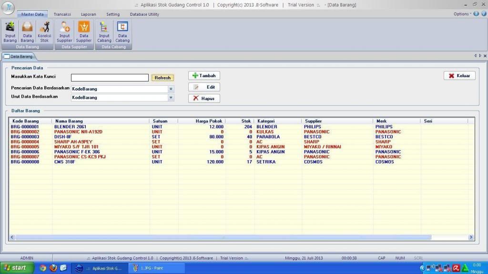Screen dimensions: 488x274
Task: Expand Urut Data Berdasarkan dropdown
Action: (x=171, y=98)
